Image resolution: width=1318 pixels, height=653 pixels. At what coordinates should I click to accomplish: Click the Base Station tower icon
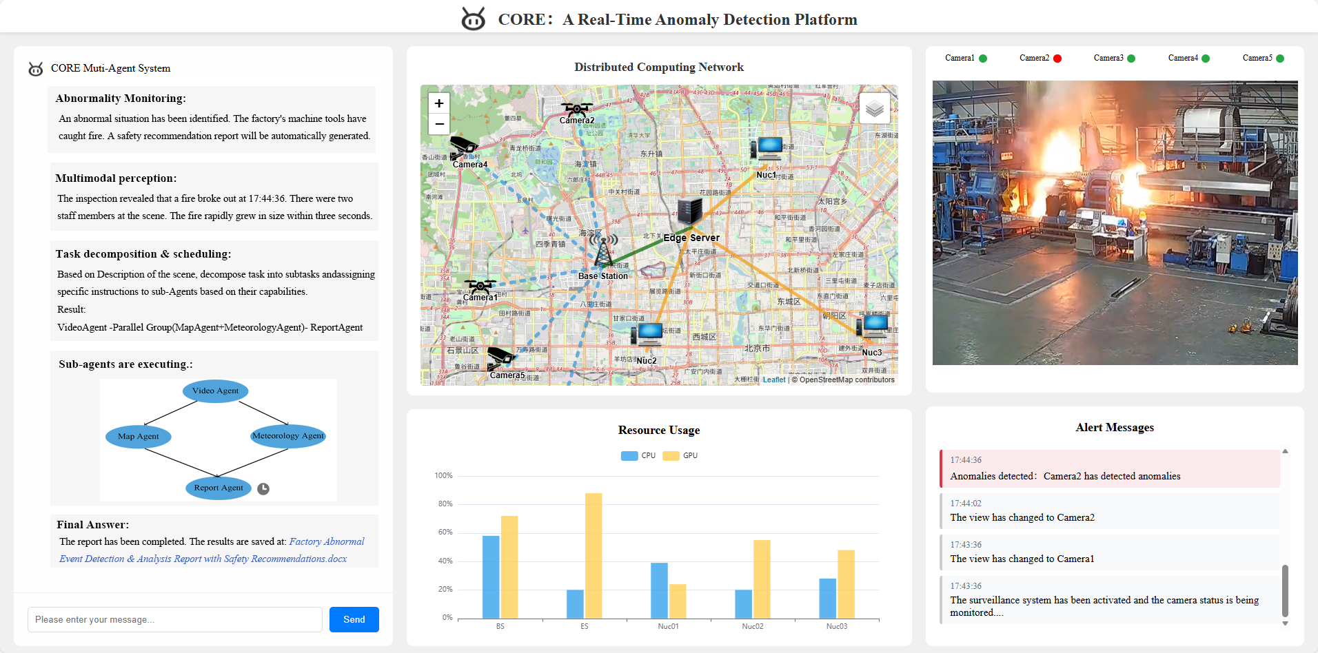(603, 251)
